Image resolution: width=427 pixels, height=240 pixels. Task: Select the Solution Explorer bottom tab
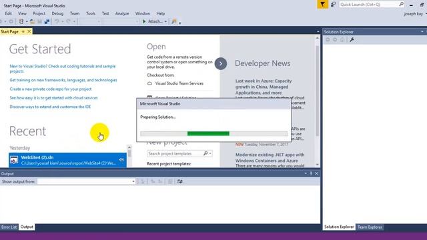tap(339, 227)
